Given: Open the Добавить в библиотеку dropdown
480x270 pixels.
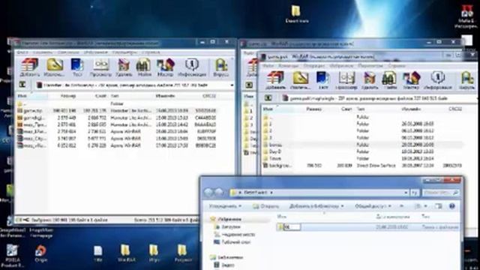Looking at the screenshot, I should pyautogui.click(x=316, y=206).
